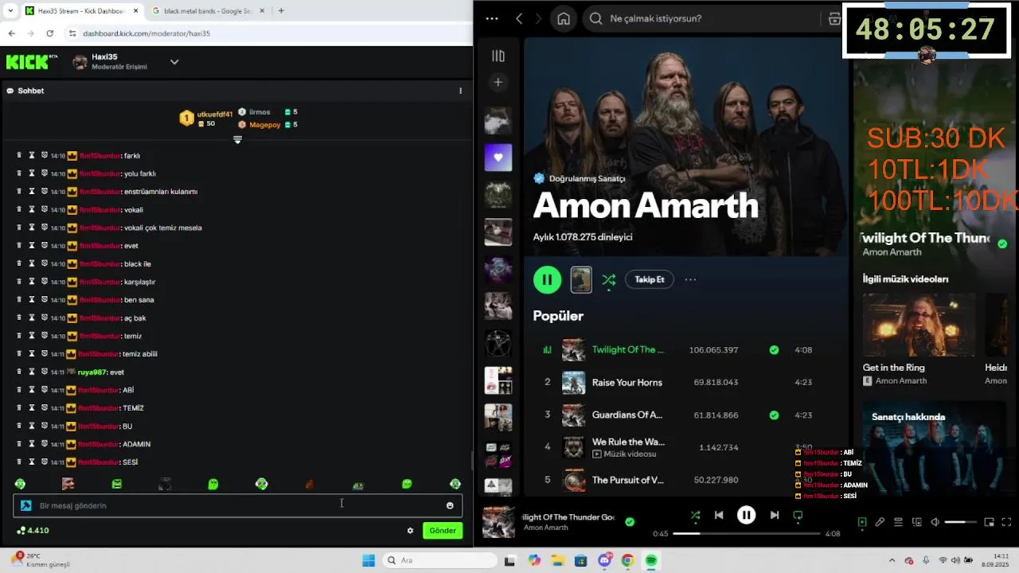Timeout the sender of the "ADAMIN" message

click(32, 444)
